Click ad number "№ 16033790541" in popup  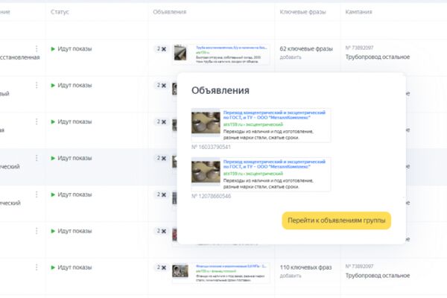tap(211, 148)
